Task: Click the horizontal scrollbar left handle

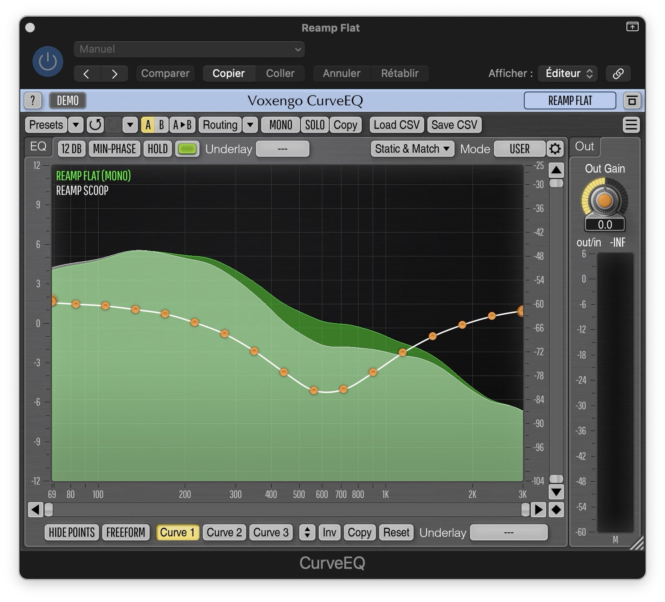Action: pyautogui.click(x=48, y=510)
